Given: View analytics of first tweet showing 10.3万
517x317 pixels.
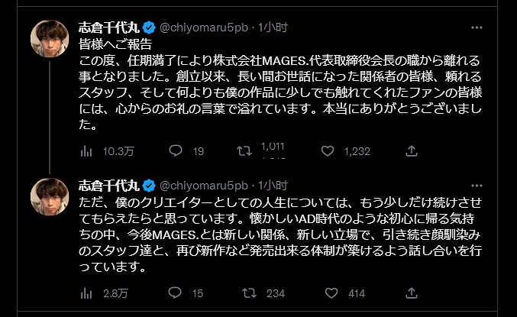Looking at the screenshot, I should (x=86, y=151).
